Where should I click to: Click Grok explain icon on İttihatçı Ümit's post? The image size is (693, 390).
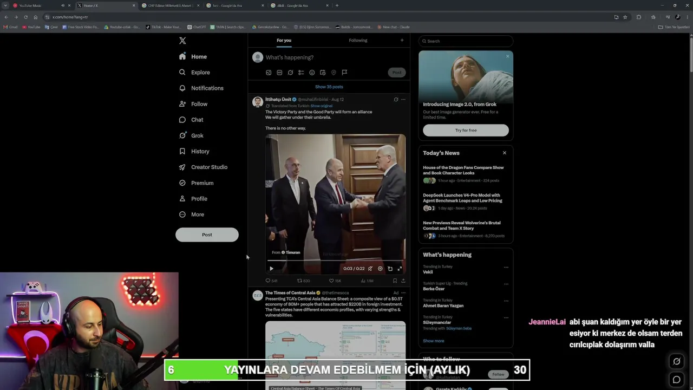tap(396, 100)
